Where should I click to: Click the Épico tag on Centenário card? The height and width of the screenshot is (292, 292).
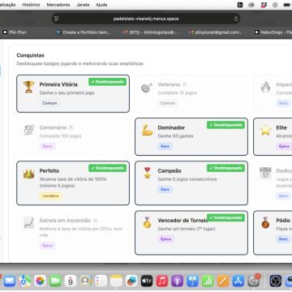pyautogui.click(x=48, y=146)
